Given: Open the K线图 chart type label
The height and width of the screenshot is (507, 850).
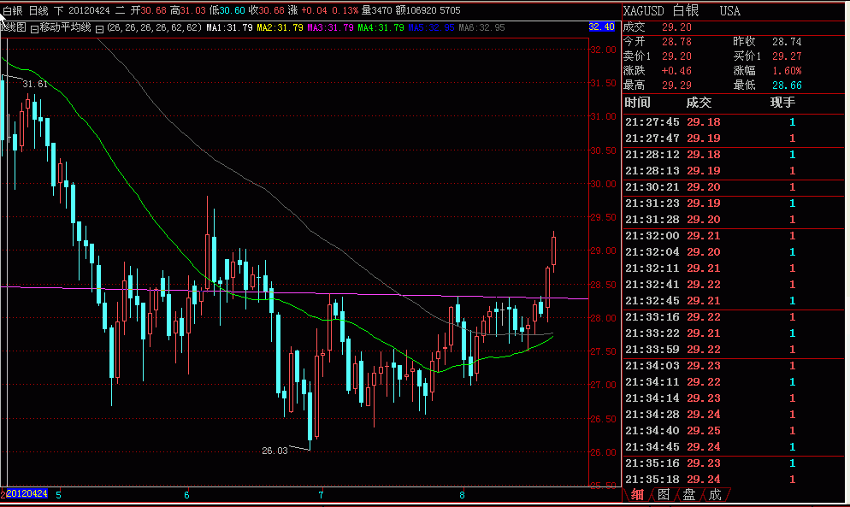Looking at the screenshot, I should point(14,27).
